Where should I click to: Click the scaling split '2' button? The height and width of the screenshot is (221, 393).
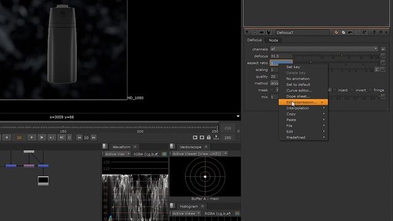376,69
